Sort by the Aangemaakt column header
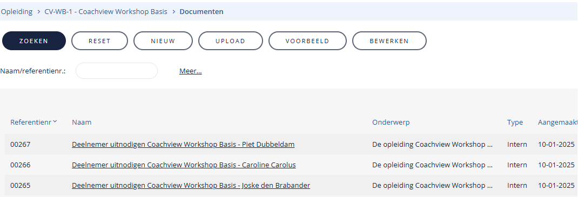This screenshot has height=197, width=578. click(x=557, y=123)
